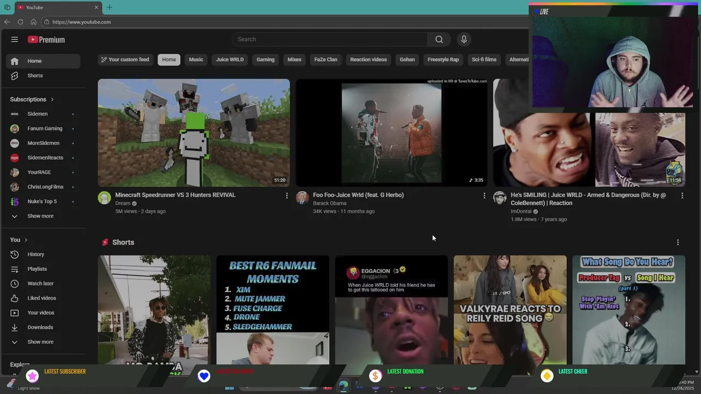Open SidemenReacts channel avatar

point(15,158)
